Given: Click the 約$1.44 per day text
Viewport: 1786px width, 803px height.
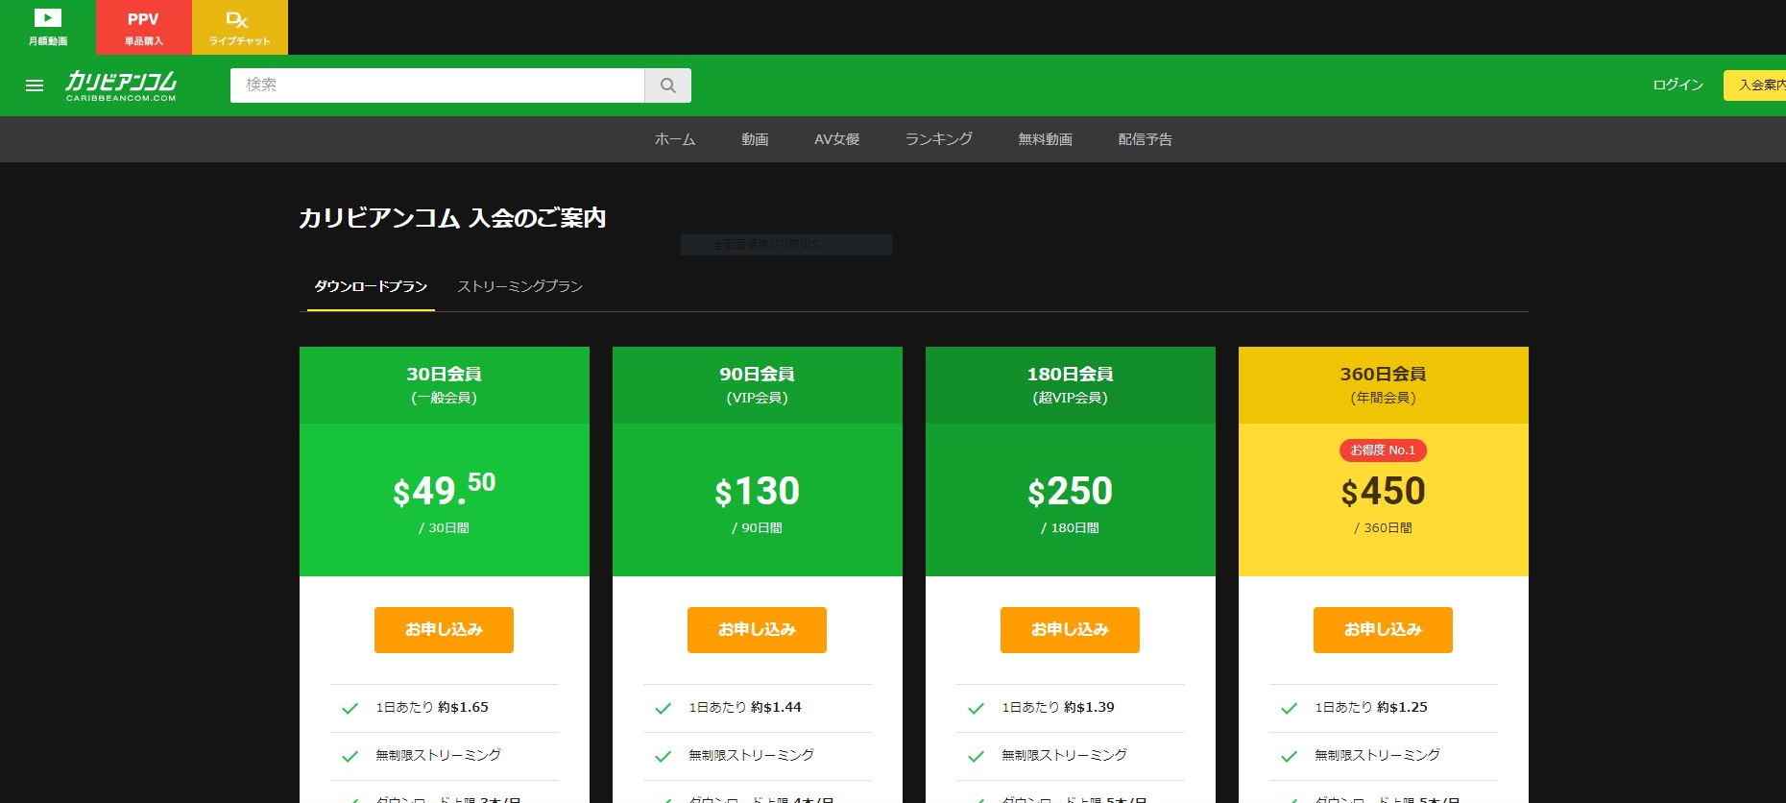Looking at the screenshot, I should (776, 708).
